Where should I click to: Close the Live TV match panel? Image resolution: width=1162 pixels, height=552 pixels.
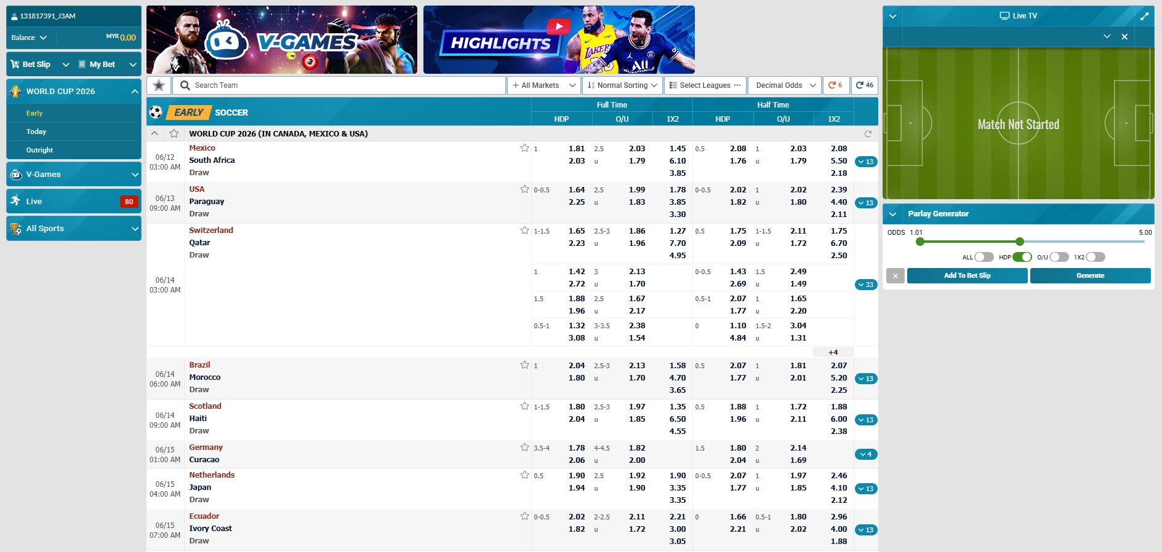1124,37
